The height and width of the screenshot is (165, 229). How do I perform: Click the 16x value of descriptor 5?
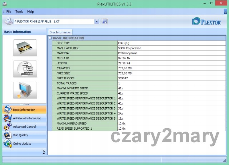(121, 118)
